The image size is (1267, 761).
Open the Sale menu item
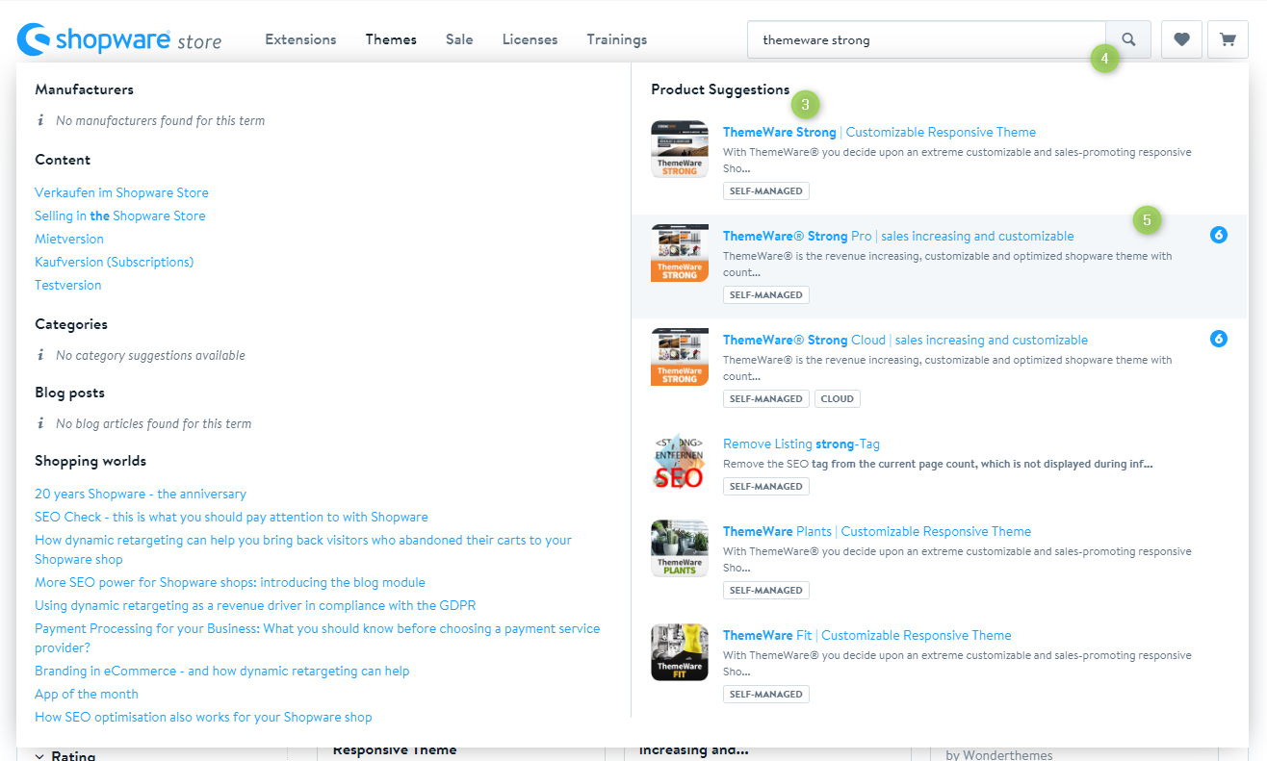tap(459, 39)
